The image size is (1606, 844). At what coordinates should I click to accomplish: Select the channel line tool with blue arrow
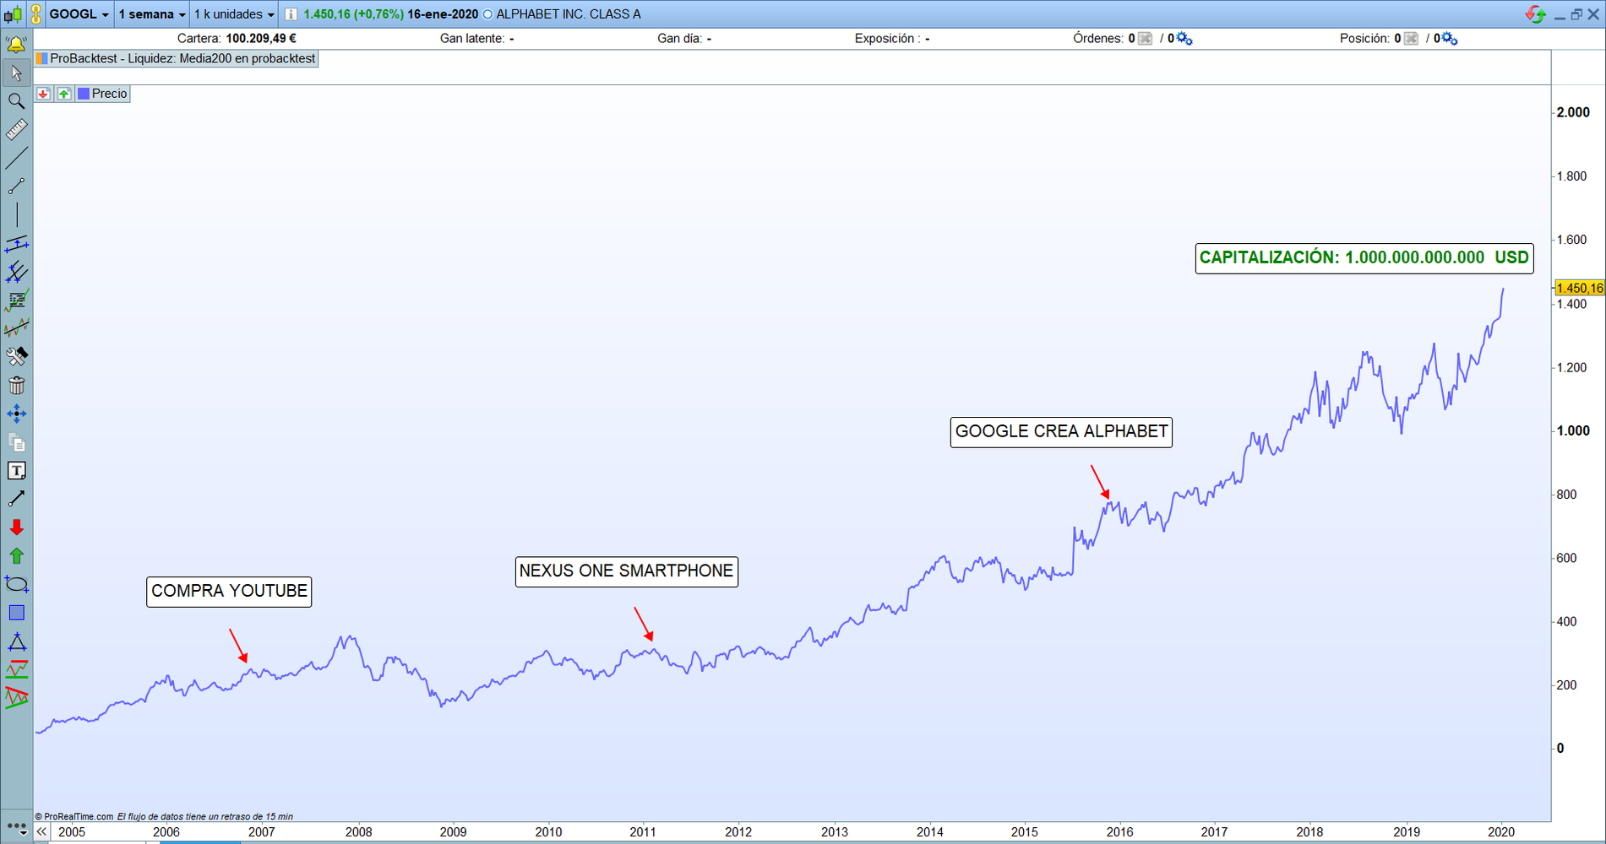(x=16, y=244)
